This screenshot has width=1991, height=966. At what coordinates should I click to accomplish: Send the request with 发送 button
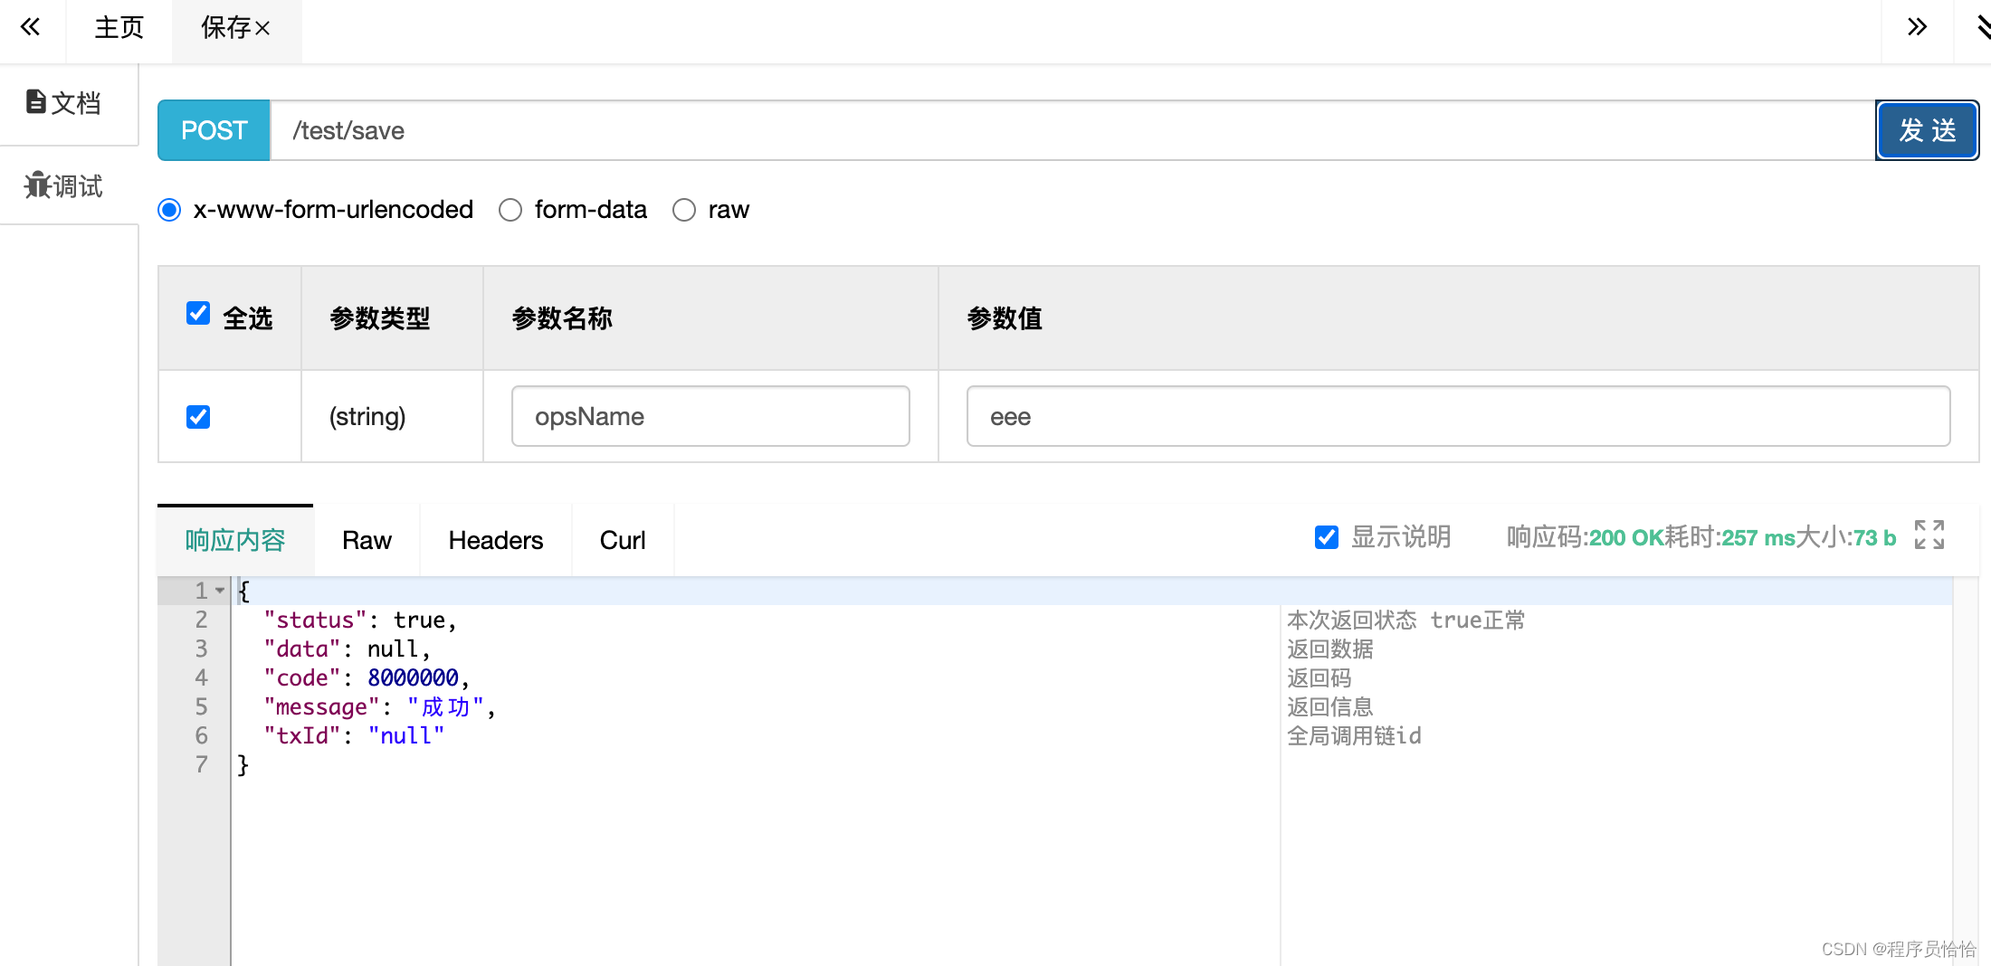(1928, 130)
